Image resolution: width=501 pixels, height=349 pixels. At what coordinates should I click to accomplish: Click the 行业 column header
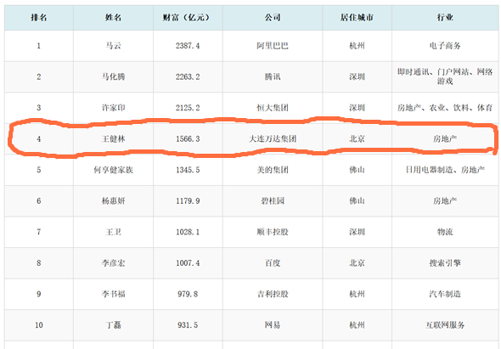(445, 17)
